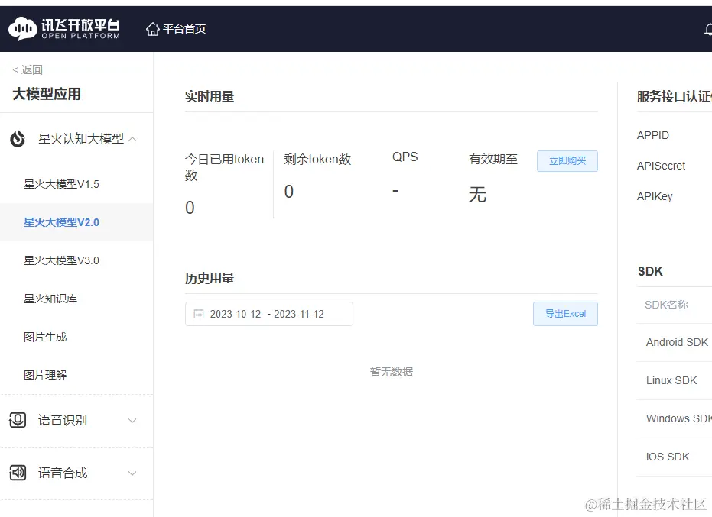Viewport: 712px width, 517px height.
Task: Click the APIKey label
Action: tap(655, 196)
